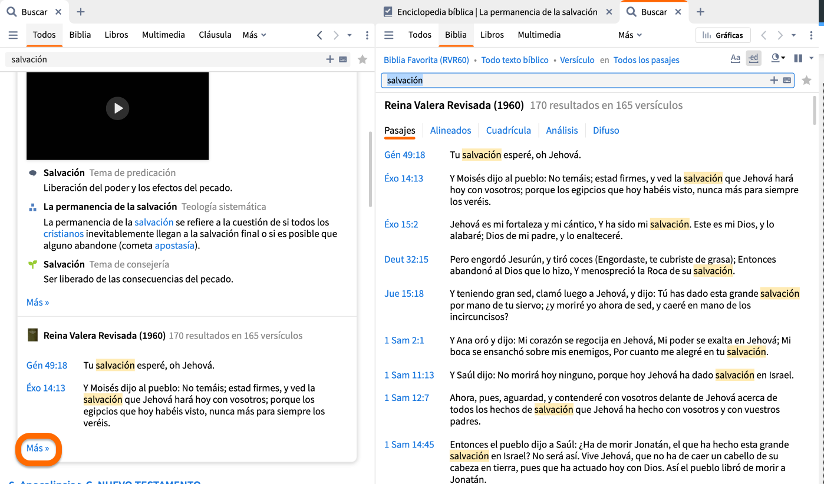The width and height of the screenshot is (824, 484).
Task: Click the two-column layout icon
Action: pyautogui.click(x=798, y=58)
